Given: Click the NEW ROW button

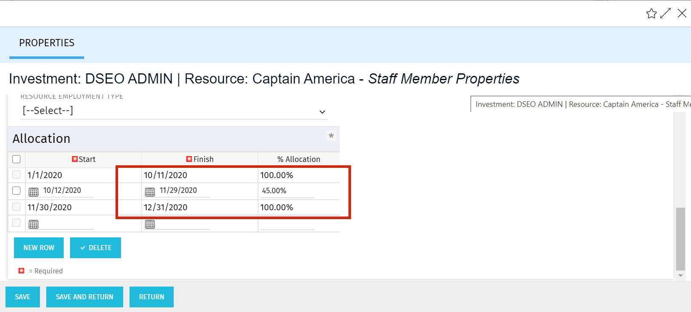Looking at the screenshot, I should click(x=39, y=248).
